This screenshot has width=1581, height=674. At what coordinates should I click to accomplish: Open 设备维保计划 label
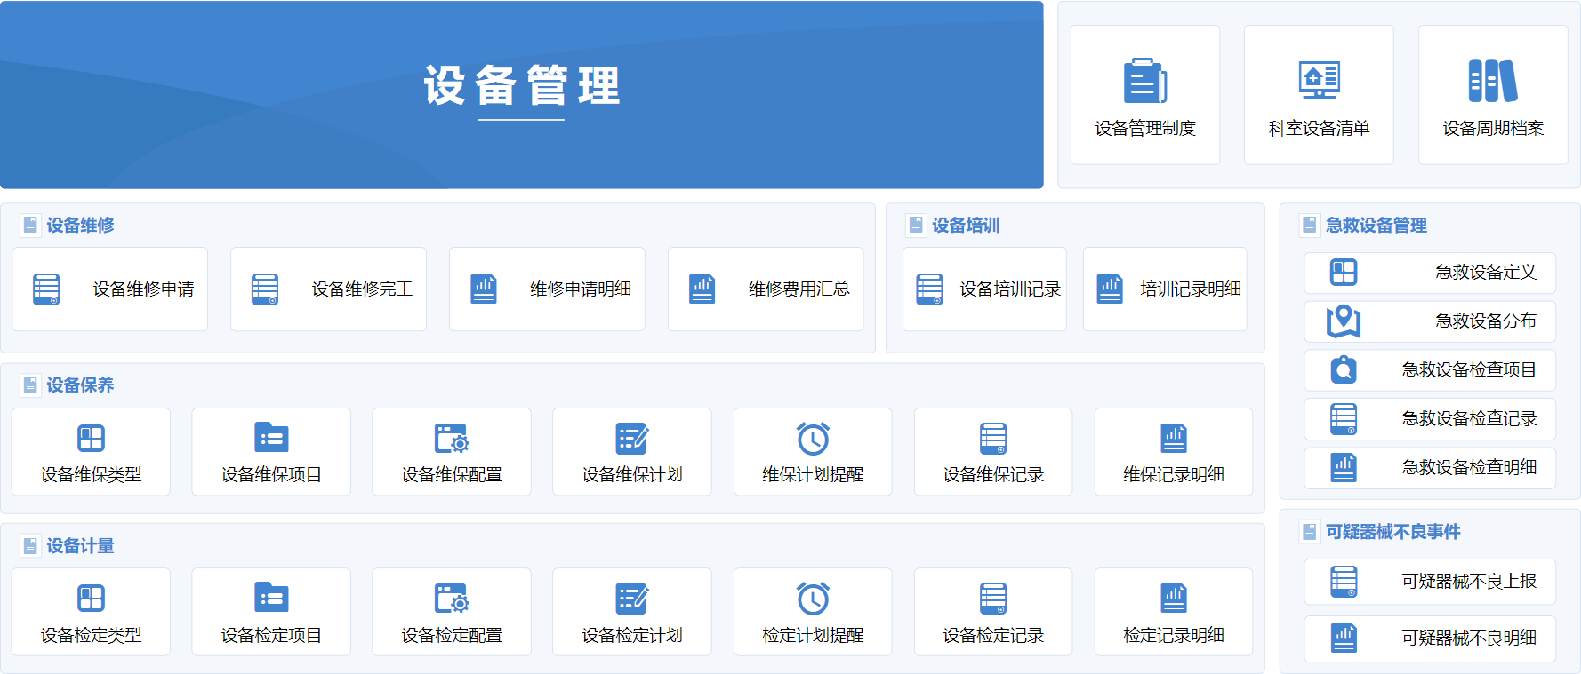tap(632, 475)
